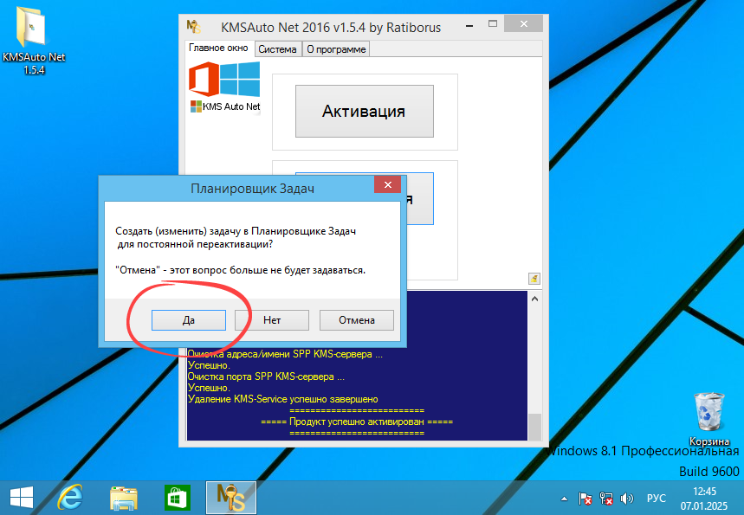Click the blue Windows logo in KMSAuto
This screenshot has height=515, width=744.
tap(240, 80)
